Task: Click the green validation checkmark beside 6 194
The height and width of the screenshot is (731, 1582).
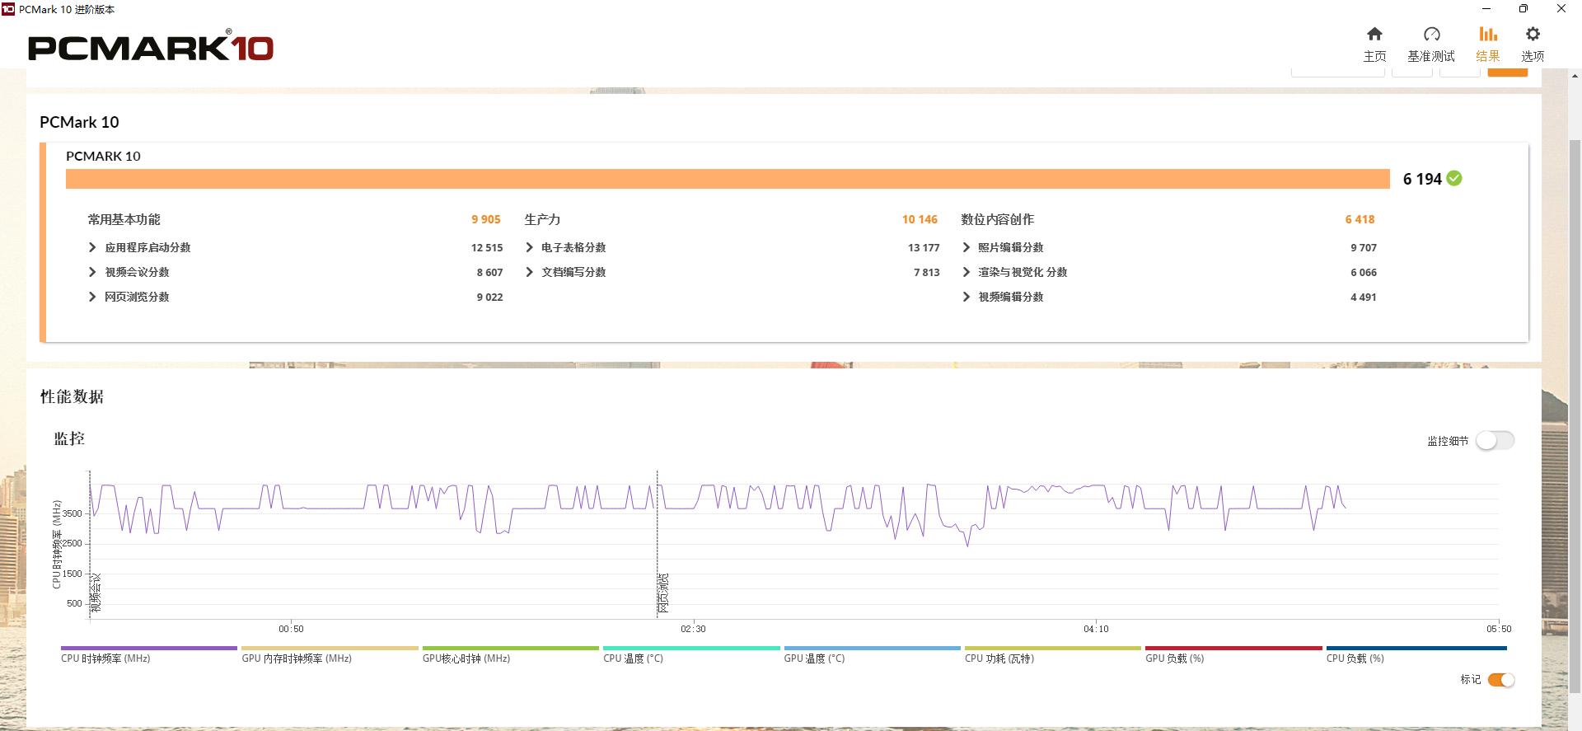Action: point(1454,178)
